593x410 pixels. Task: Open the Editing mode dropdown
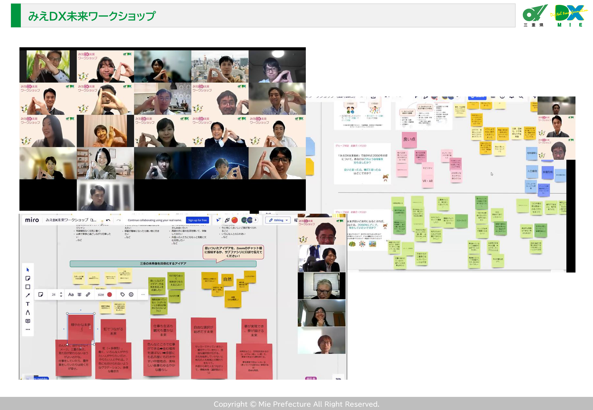click(x=278, y=220)
